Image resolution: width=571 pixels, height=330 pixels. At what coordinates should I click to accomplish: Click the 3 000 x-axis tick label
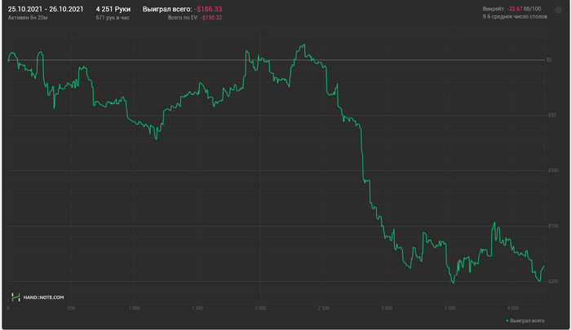tap(387, 308)
